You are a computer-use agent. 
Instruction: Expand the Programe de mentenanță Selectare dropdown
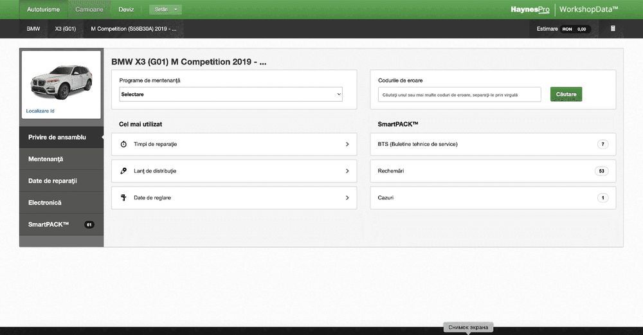click(x=231, y=95)
